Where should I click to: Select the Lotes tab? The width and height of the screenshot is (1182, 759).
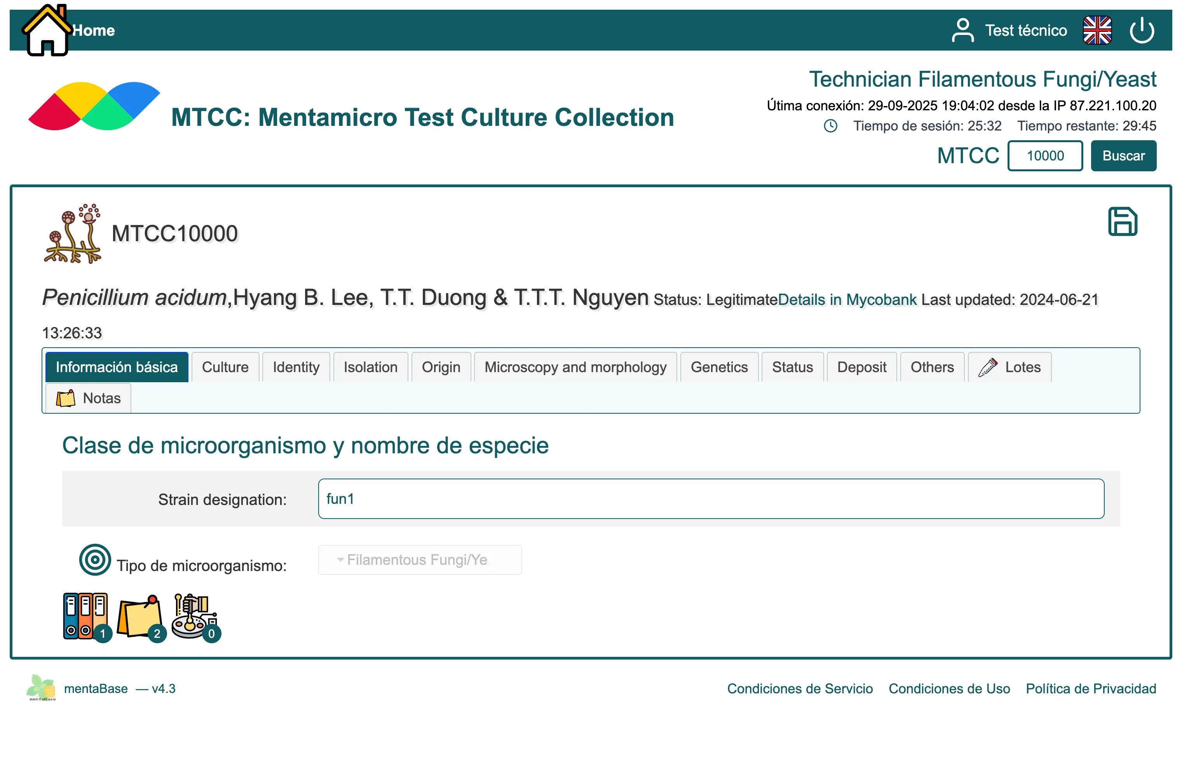pos(1009,367)
